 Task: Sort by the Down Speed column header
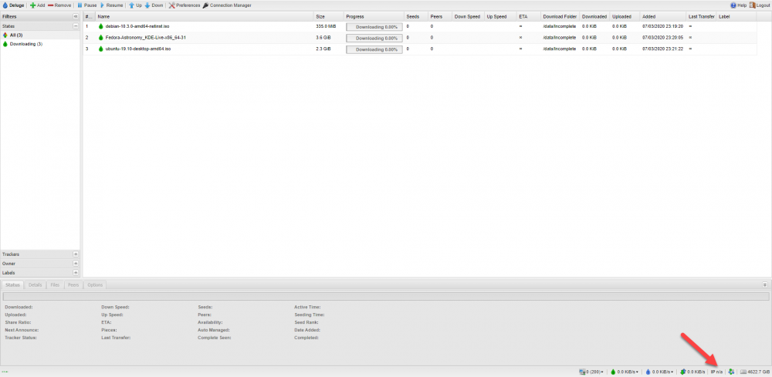[469, 17]
